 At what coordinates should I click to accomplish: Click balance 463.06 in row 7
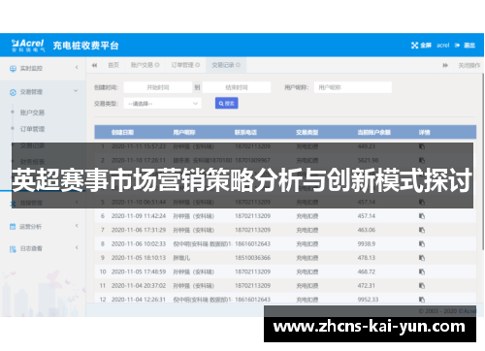(x=367, y=230)
